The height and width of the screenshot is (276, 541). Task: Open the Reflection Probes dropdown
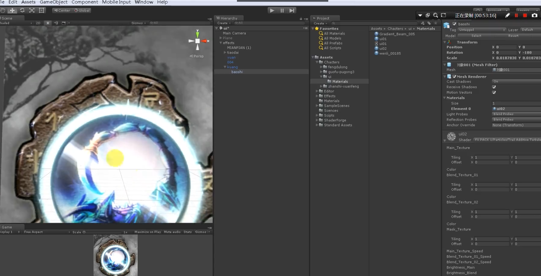tap(516, 120)
